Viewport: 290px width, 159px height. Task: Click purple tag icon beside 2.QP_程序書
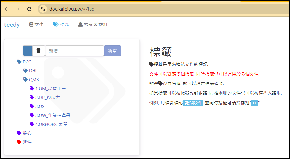[32, 97]
